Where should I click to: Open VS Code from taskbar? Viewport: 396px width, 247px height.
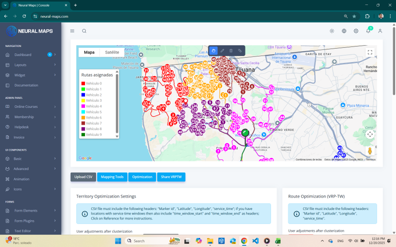[255, 241]
